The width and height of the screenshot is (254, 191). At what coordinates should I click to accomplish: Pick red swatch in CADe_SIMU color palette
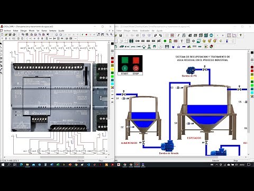tap(112, 62)
